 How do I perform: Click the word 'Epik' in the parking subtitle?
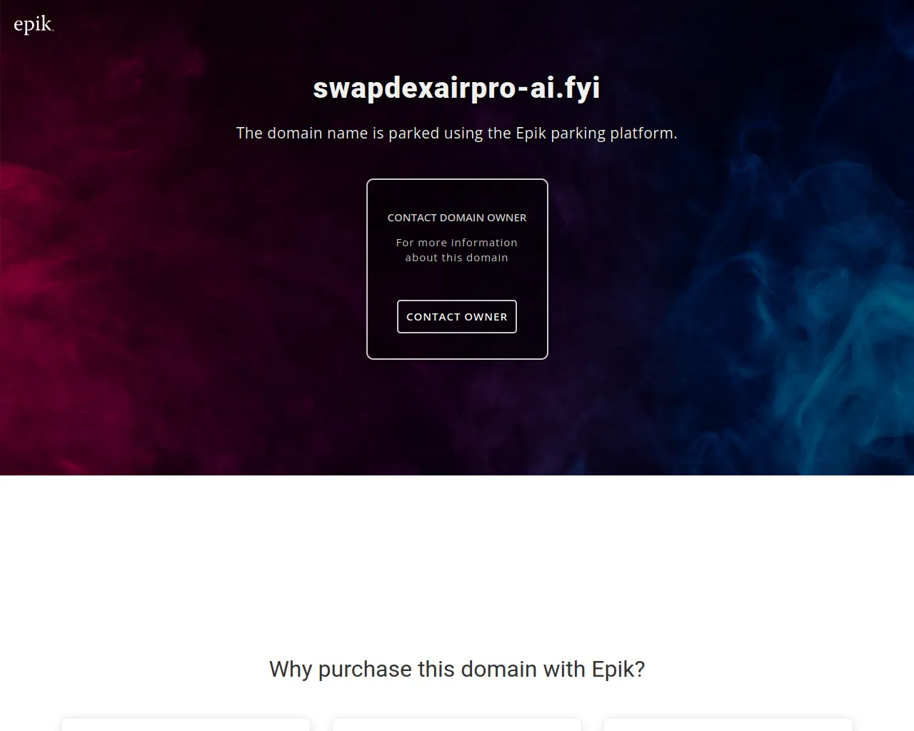pos(531,133)
